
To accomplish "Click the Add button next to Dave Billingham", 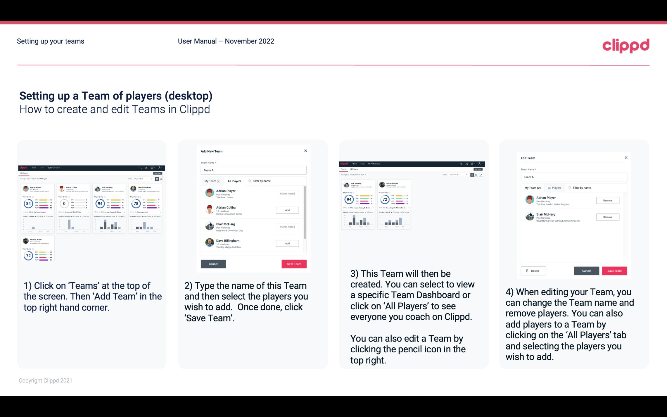I will 287,243.
